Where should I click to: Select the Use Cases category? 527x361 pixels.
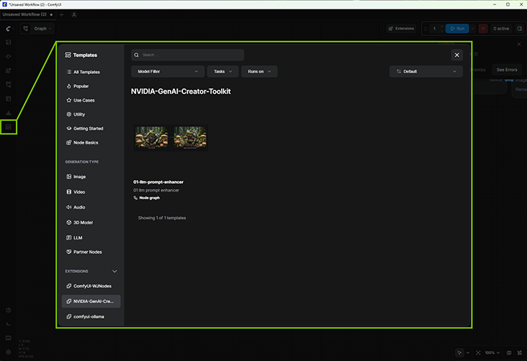tap(91, 100)
